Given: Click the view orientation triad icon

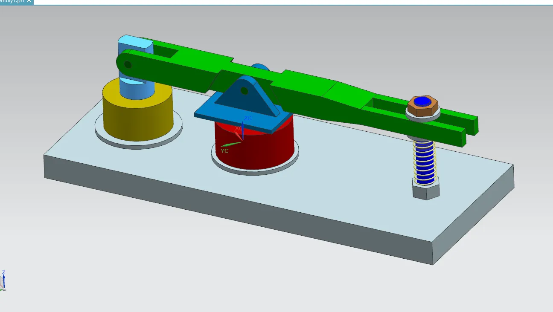Looking at the screenshot, I should pyautogui.click(x=3, y=281).
